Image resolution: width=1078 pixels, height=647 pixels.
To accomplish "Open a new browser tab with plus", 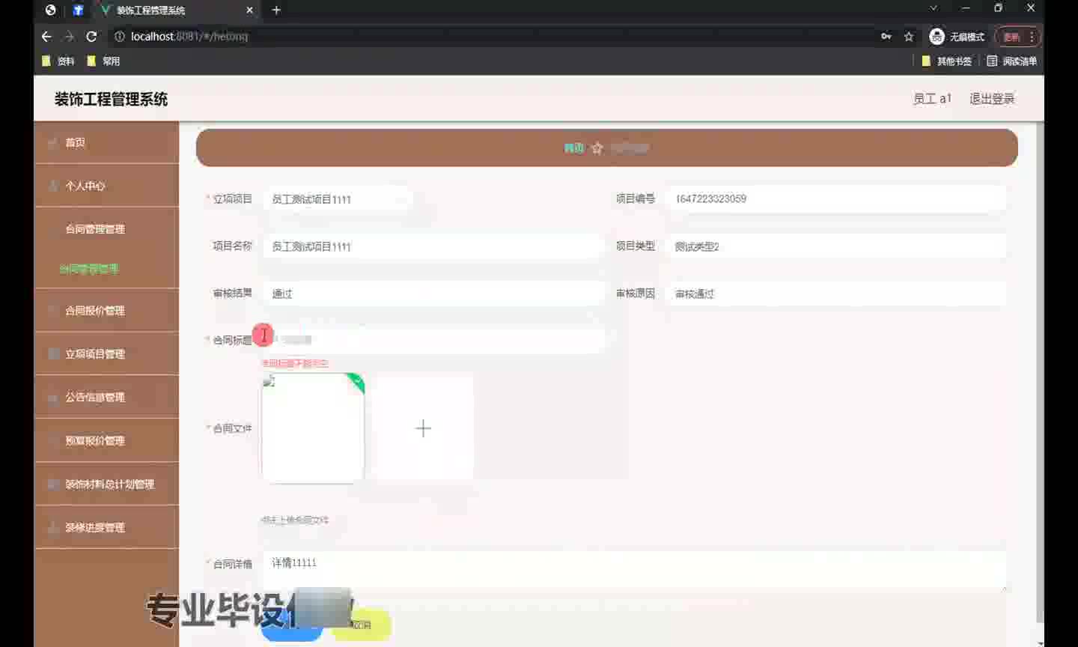I will tap(276, 10).
